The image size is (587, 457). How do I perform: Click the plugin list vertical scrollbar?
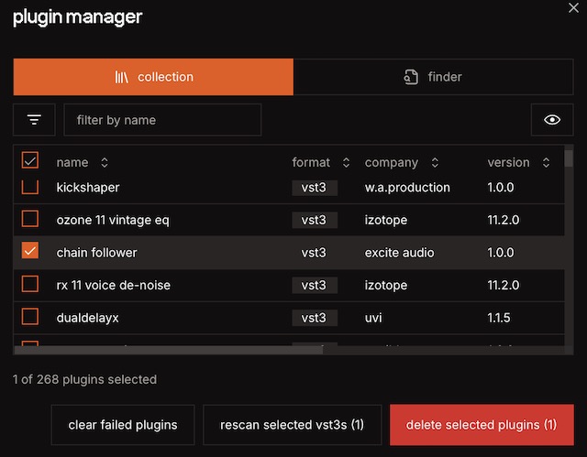(x=570, y=247)
